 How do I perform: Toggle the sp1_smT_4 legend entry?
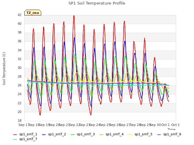tap(112, 134)
